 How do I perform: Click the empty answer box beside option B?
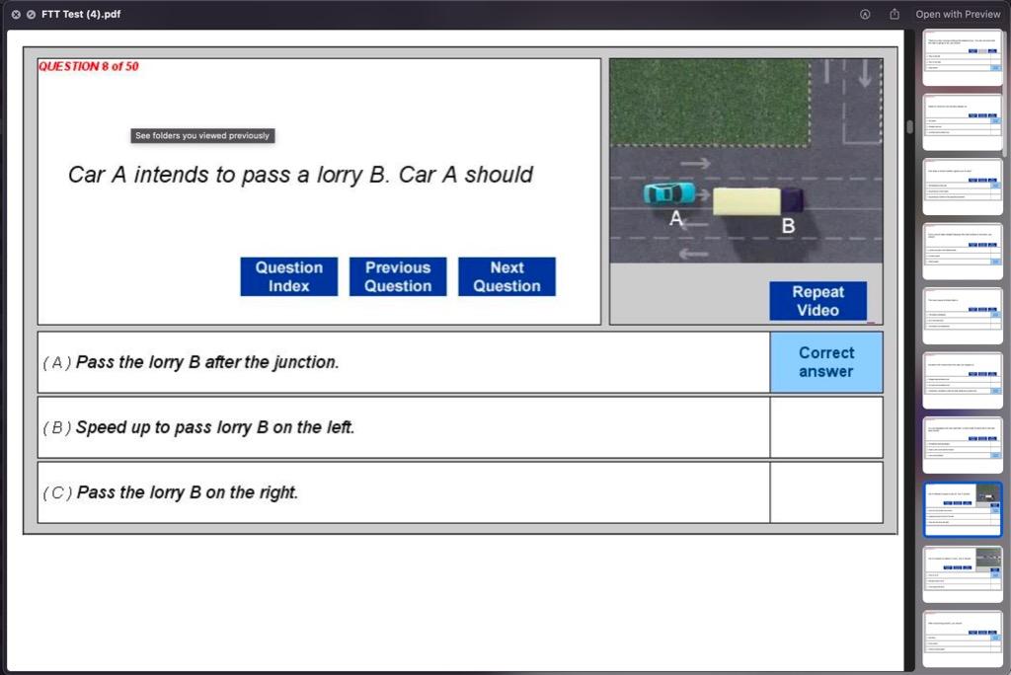coord(825,427)
